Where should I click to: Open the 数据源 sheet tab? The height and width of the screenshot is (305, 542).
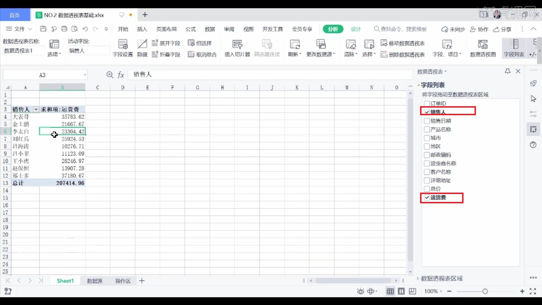tap(95, 281)
